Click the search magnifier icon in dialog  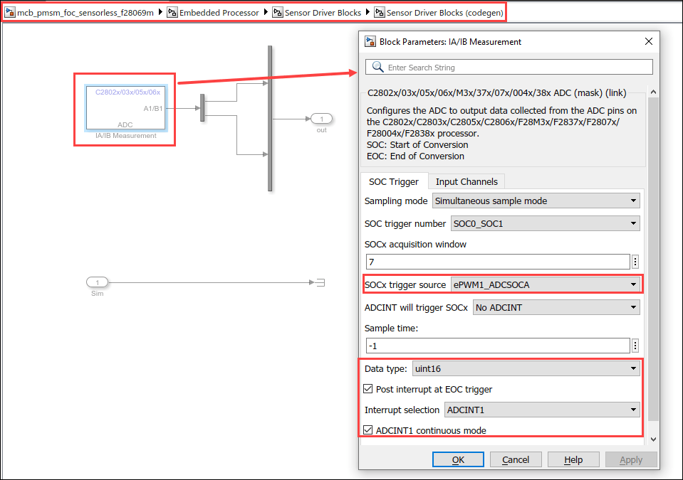[x=377, y=68]
